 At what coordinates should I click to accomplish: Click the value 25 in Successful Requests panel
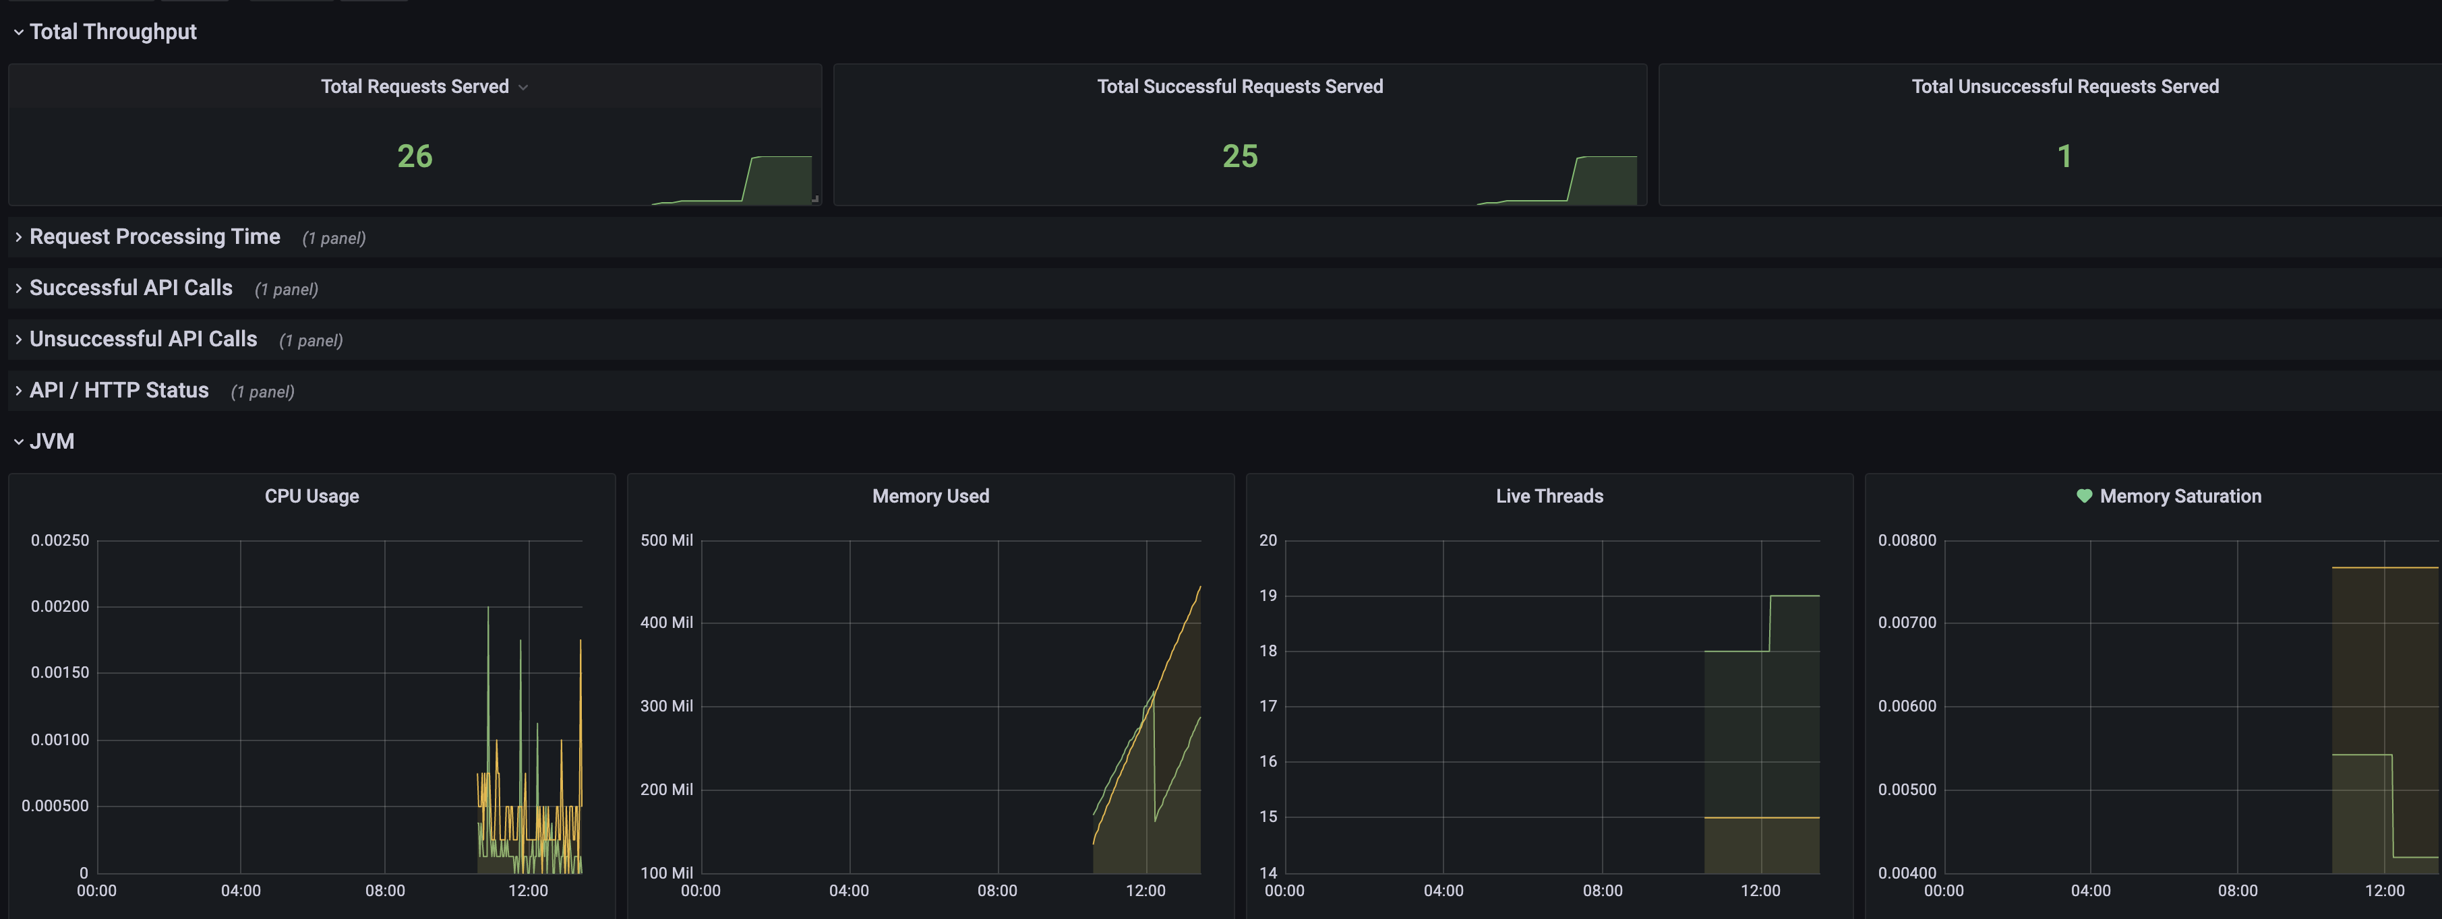1239,156
